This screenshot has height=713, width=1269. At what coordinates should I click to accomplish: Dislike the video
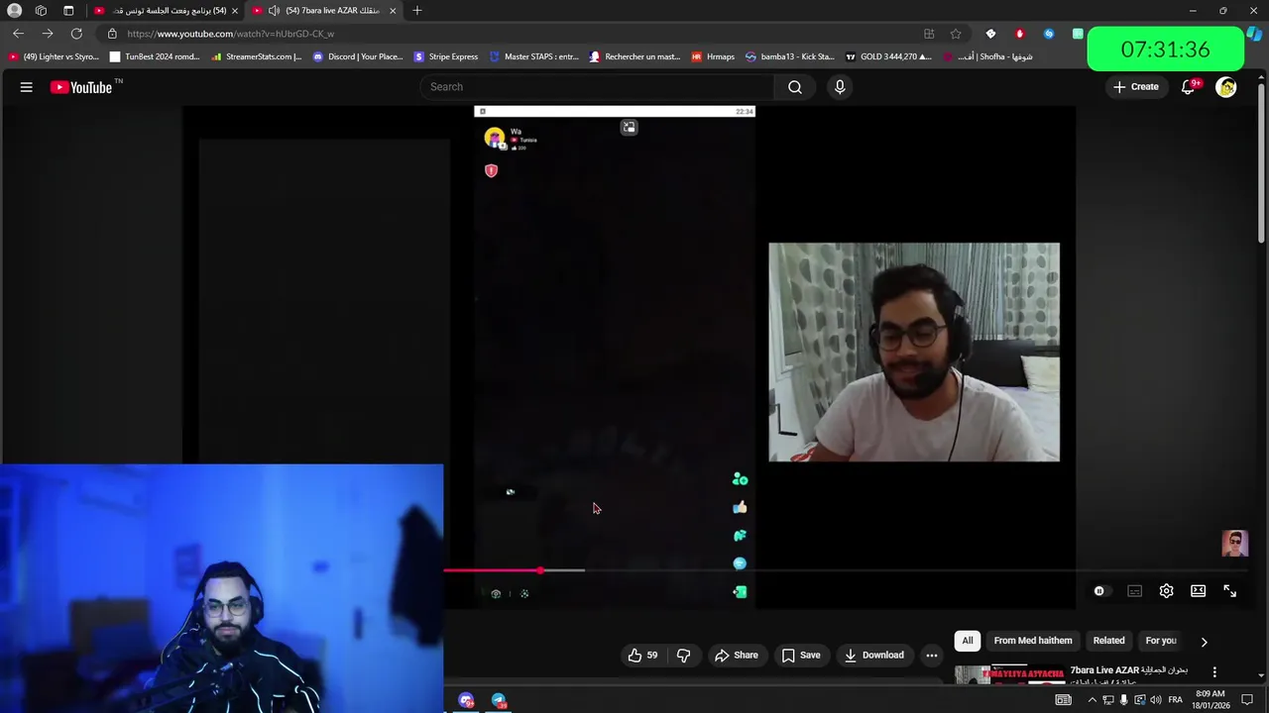(683, 655)
